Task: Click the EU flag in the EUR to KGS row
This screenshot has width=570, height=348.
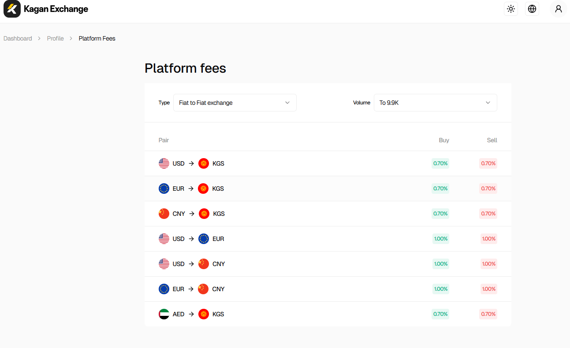Action: (x=164, y=189)
